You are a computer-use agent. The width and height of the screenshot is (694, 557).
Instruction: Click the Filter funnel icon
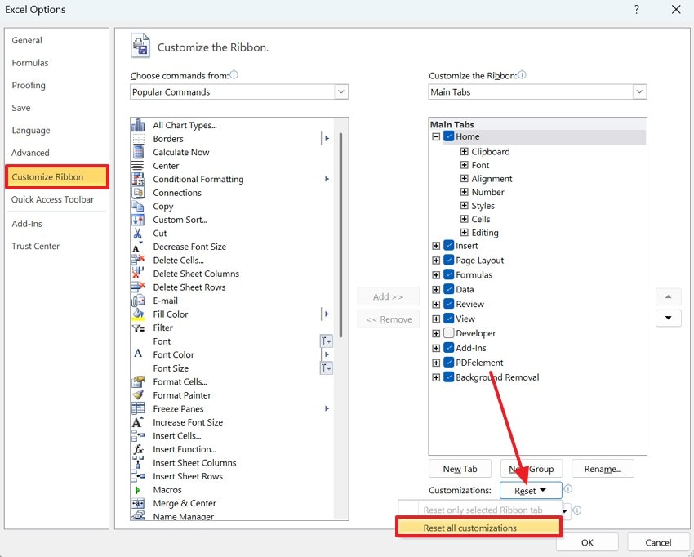[x=138, y=328]
